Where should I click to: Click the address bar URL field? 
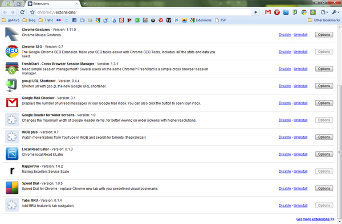coord(144,13)
